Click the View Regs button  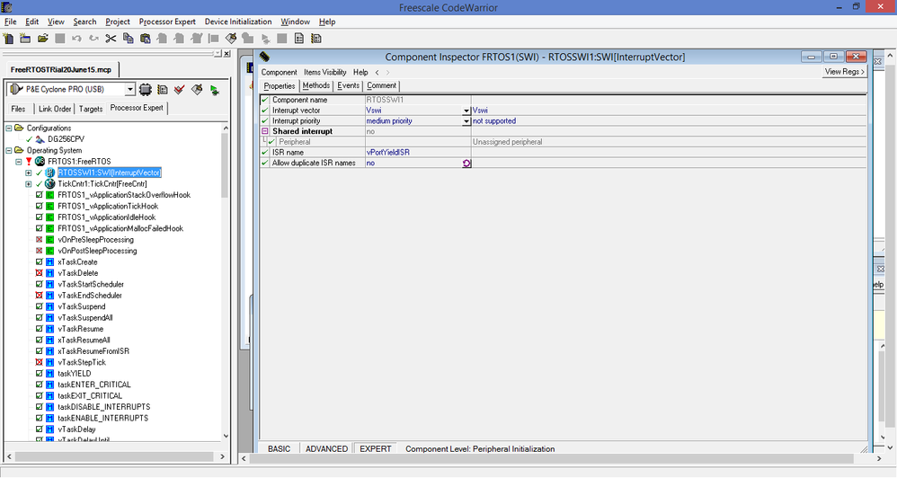[844, 72]
